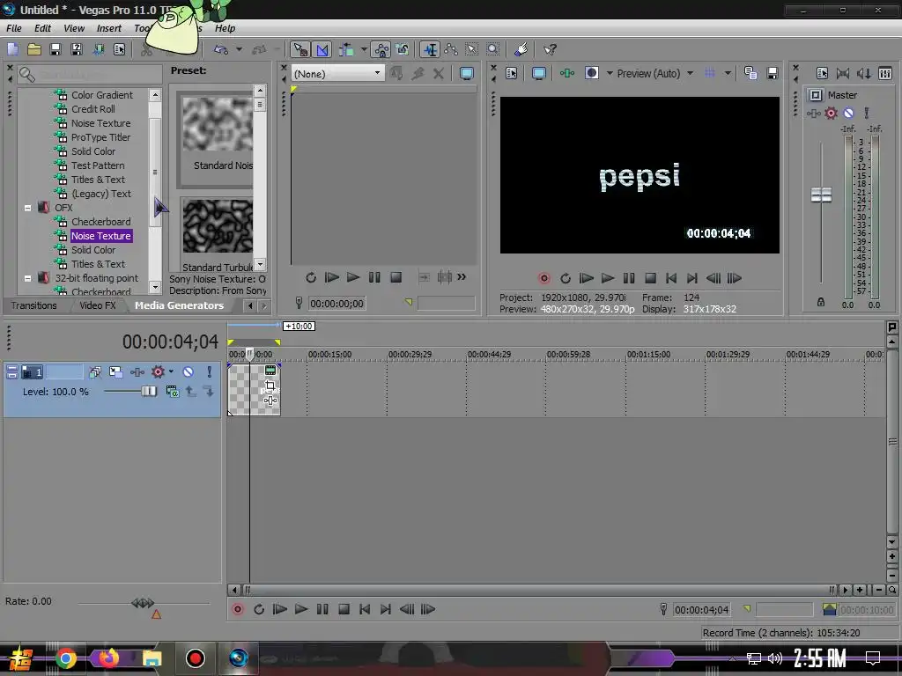Viewport: 902px width, 676px height.
Task: Save preview snapshot to file icon
Action: tap(772, 73)
